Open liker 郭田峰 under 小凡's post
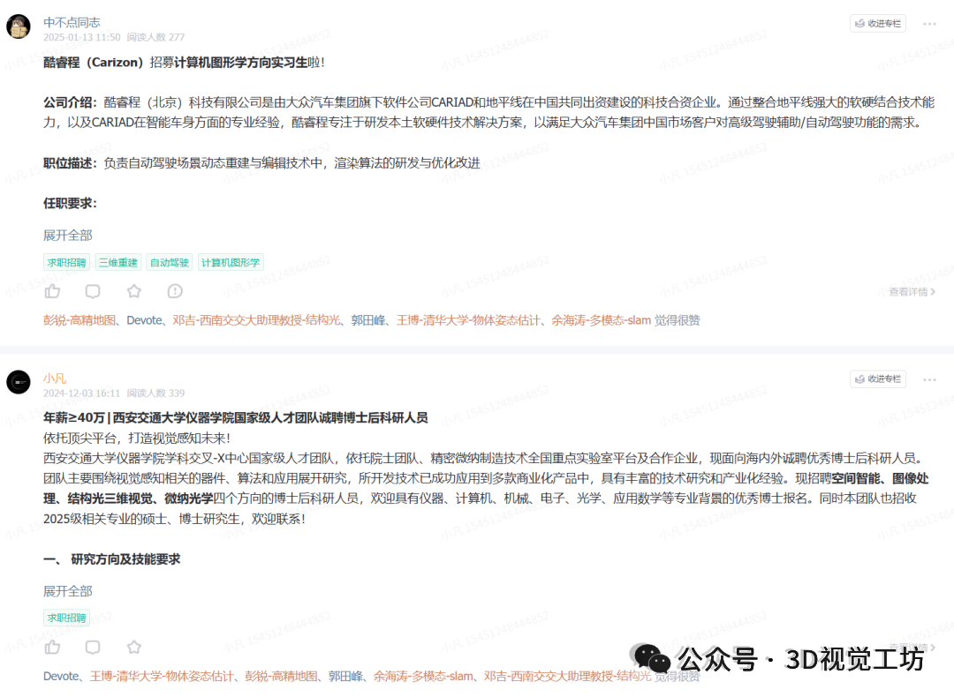The height and width of the screenshot is (697, 954). click(345, 676)
